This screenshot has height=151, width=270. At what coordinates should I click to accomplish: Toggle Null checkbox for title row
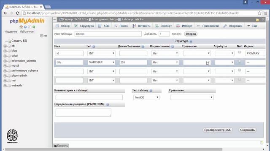tap(240, 61)
